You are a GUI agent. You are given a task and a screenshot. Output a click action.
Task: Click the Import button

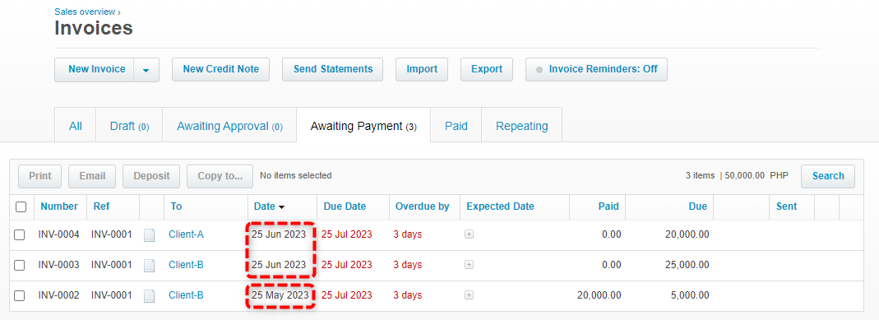(x=422, y=69)
